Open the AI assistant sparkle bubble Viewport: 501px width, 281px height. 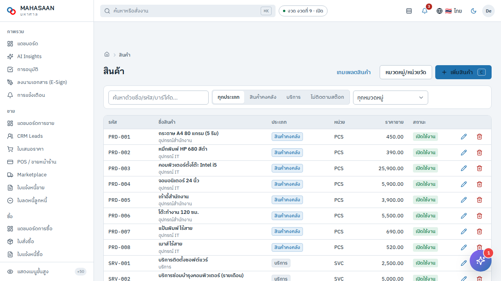point(481,261)
